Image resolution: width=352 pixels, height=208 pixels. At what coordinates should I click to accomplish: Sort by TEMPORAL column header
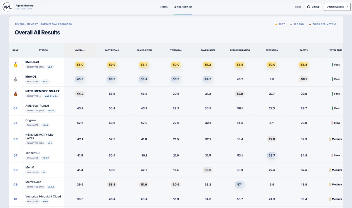(x=176, y=50)
